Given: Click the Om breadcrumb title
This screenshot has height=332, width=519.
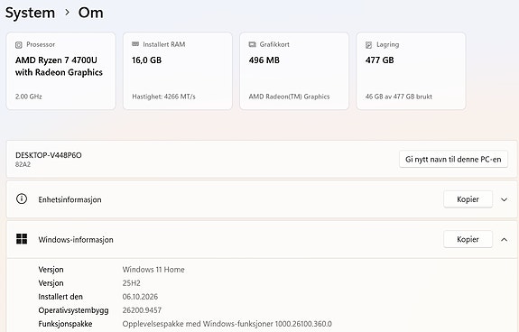Looking at the screenshot, I should point(90,13).
